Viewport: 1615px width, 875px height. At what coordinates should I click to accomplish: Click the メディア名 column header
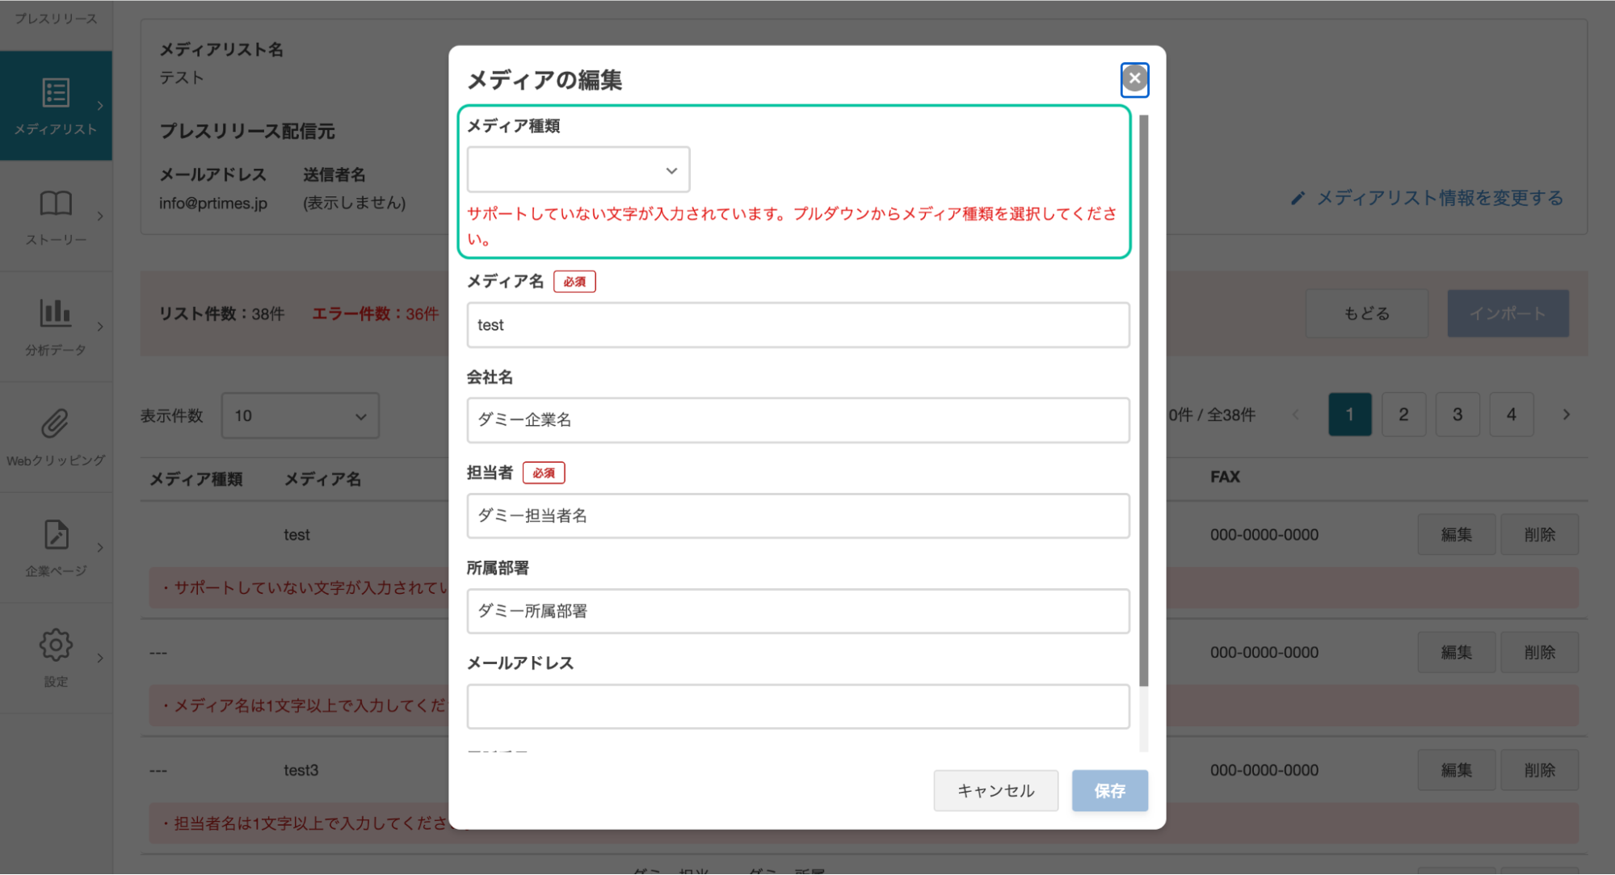(322, 479)
